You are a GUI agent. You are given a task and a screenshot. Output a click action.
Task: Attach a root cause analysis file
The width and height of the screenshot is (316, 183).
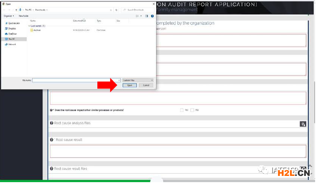(x=303, y=125)
